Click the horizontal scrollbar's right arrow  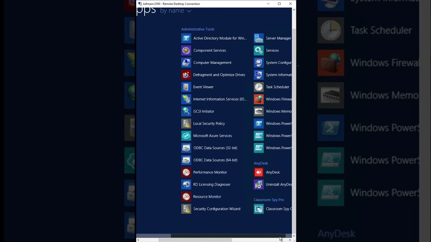point(290,240)
